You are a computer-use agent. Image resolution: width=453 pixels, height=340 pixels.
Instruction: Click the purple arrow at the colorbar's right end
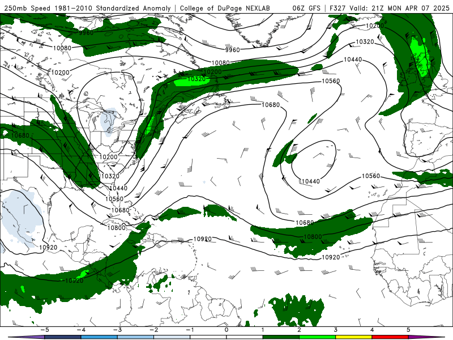427,337
